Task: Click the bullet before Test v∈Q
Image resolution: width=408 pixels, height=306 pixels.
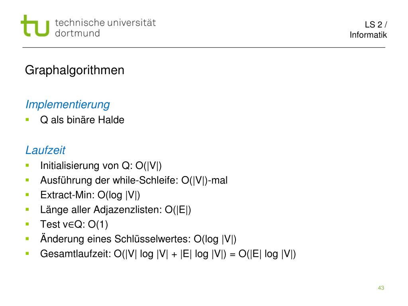Action: (x=27, y=224)
